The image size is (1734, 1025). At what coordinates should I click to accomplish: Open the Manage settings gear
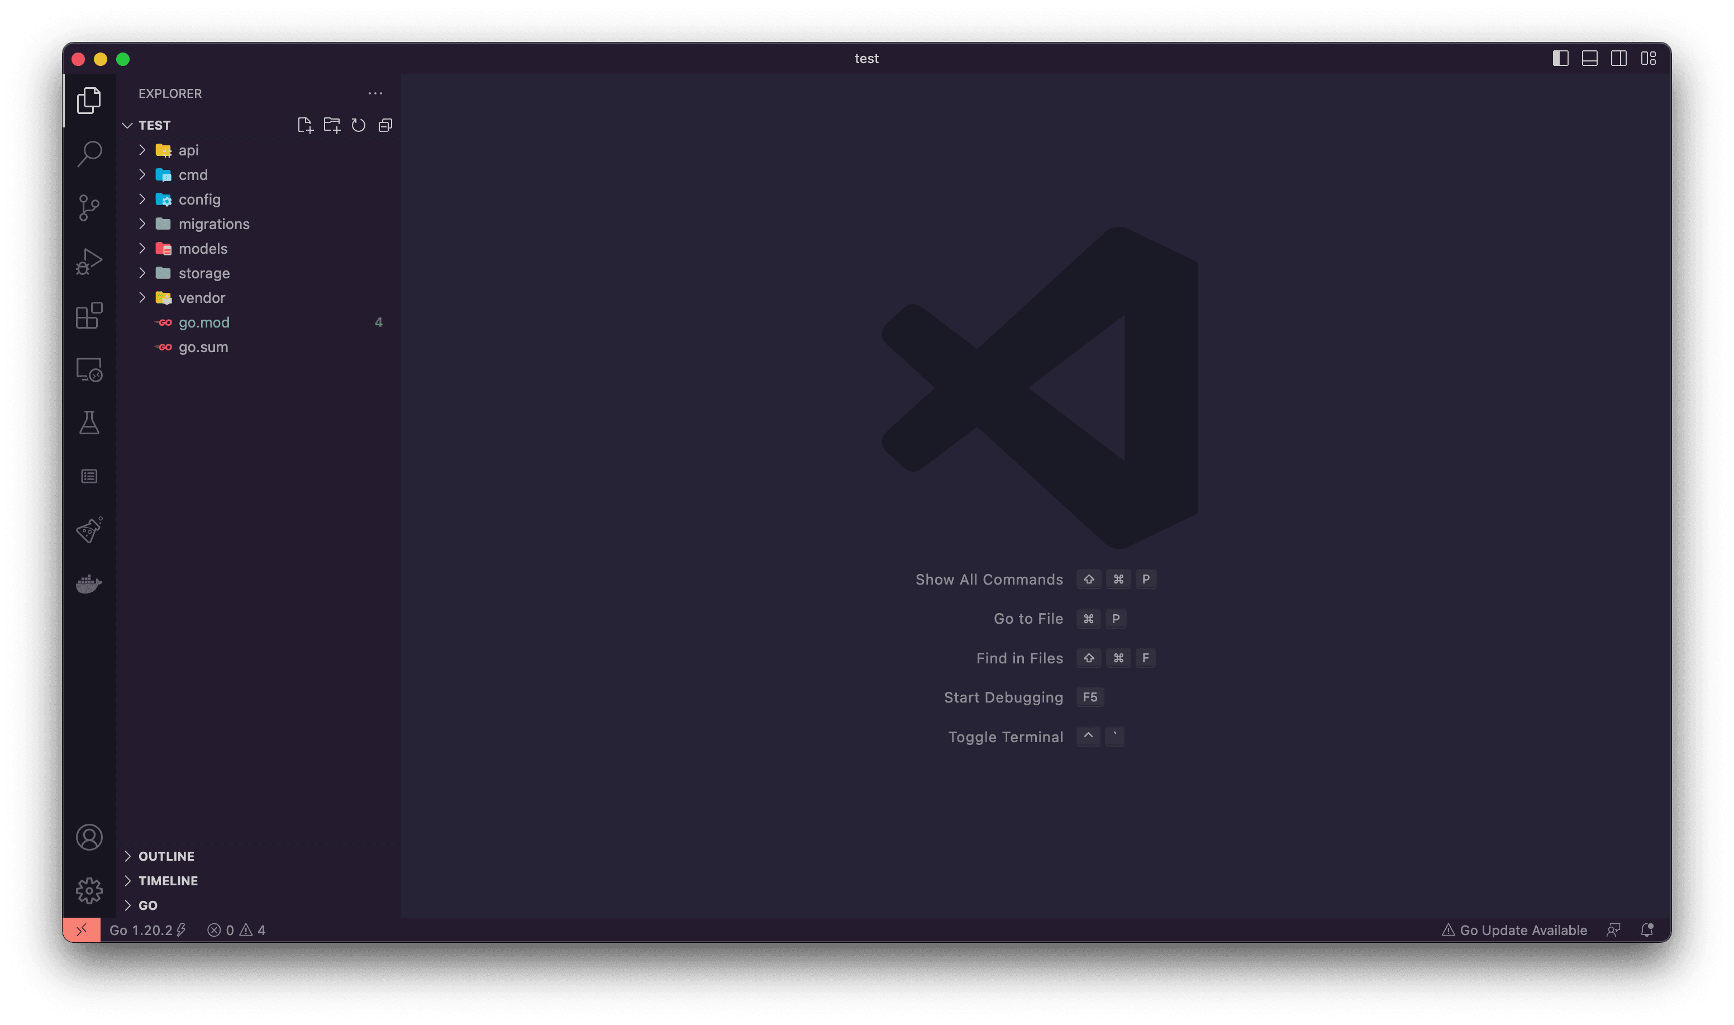pyautogui.click(x=89, y=890)
